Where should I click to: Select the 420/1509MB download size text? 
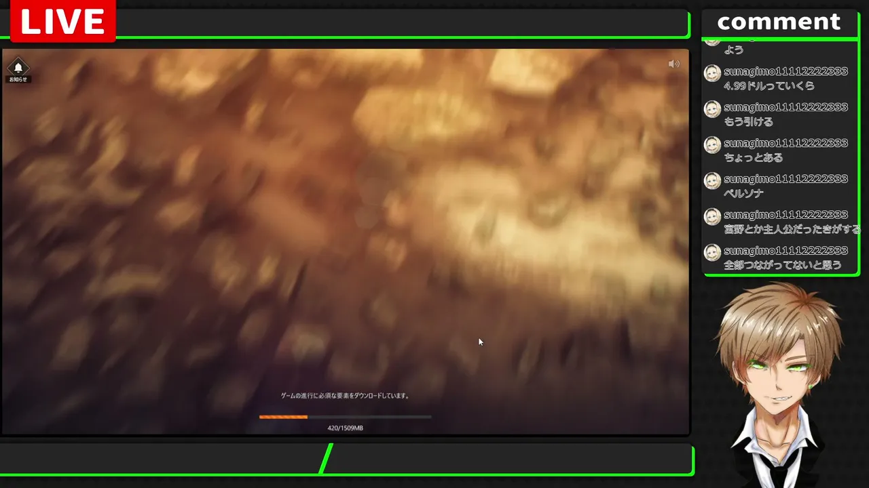[345, 428]
